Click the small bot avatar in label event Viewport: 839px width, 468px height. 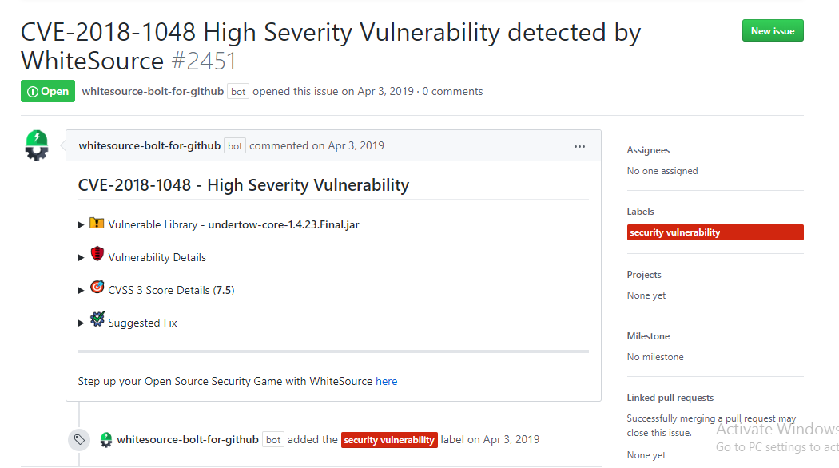106,440
